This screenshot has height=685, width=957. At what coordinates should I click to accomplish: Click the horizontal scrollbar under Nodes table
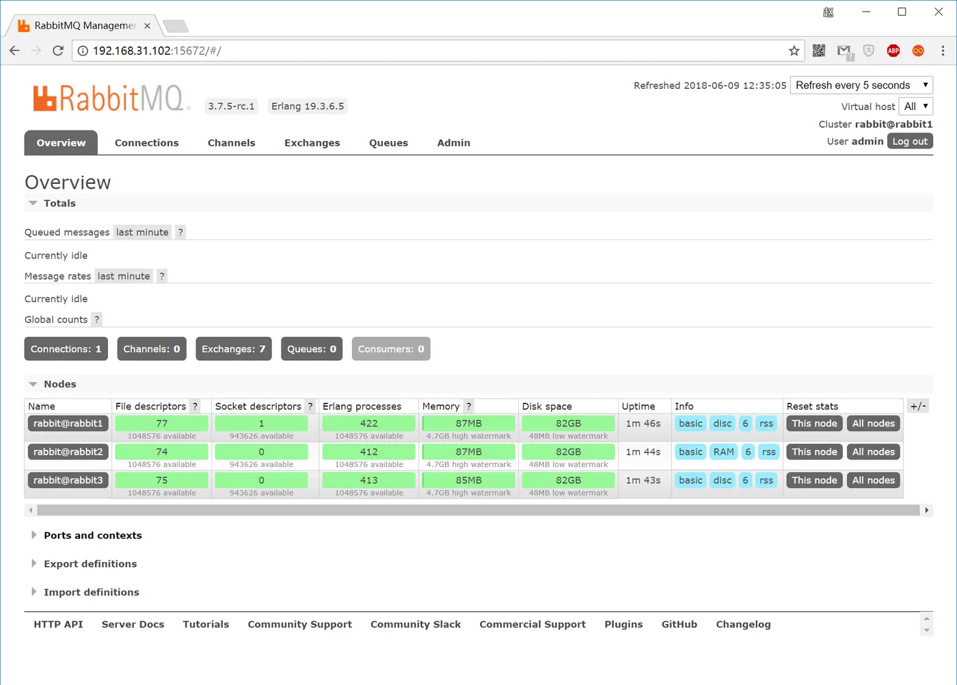click(478, 510)
